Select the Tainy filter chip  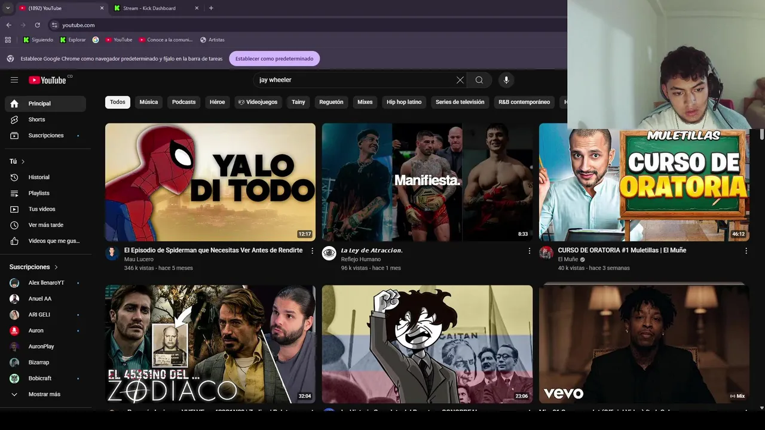tap(298, 102)
